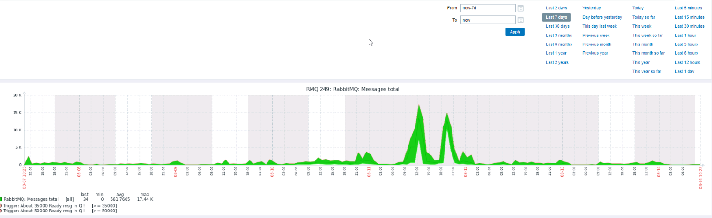712x218 pixels.
Task: Choose Previous week range
Action: tap(596, 36)
